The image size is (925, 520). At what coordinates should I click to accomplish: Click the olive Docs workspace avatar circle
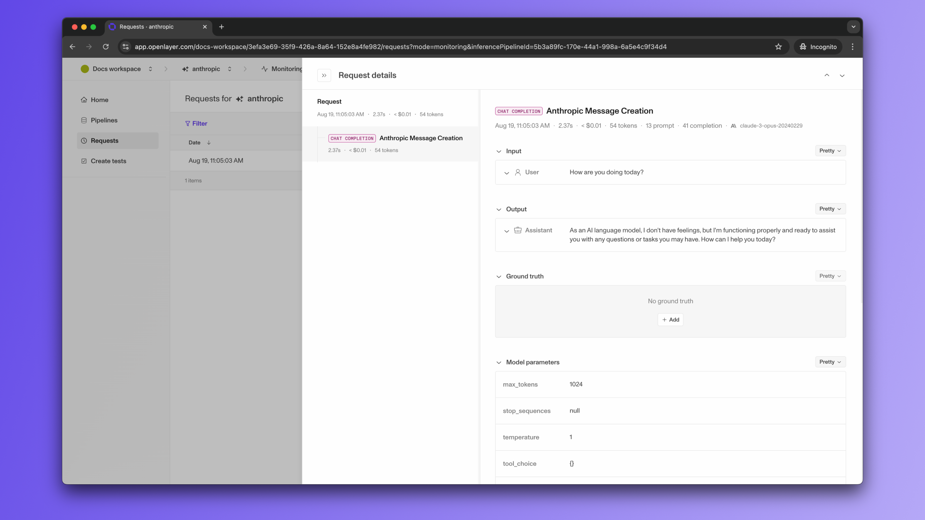point(85,69)
